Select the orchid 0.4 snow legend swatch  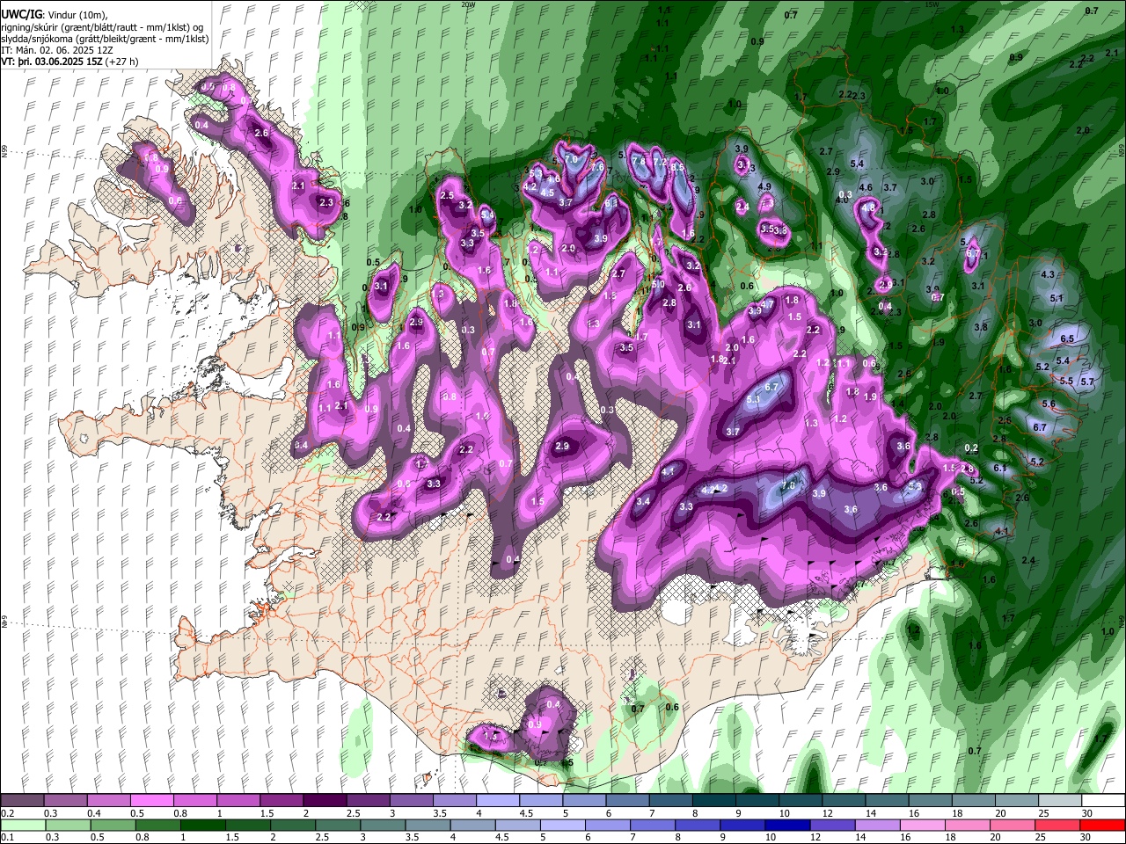[108, 801]
